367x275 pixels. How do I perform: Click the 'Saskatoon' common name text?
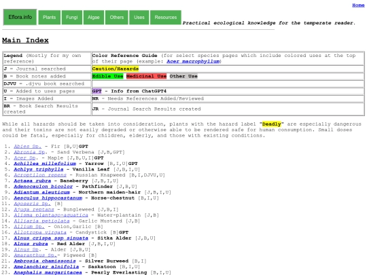coord(102,267)
